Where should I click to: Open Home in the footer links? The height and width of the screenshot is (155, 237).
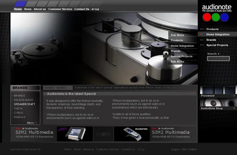(x=68, y=149)
